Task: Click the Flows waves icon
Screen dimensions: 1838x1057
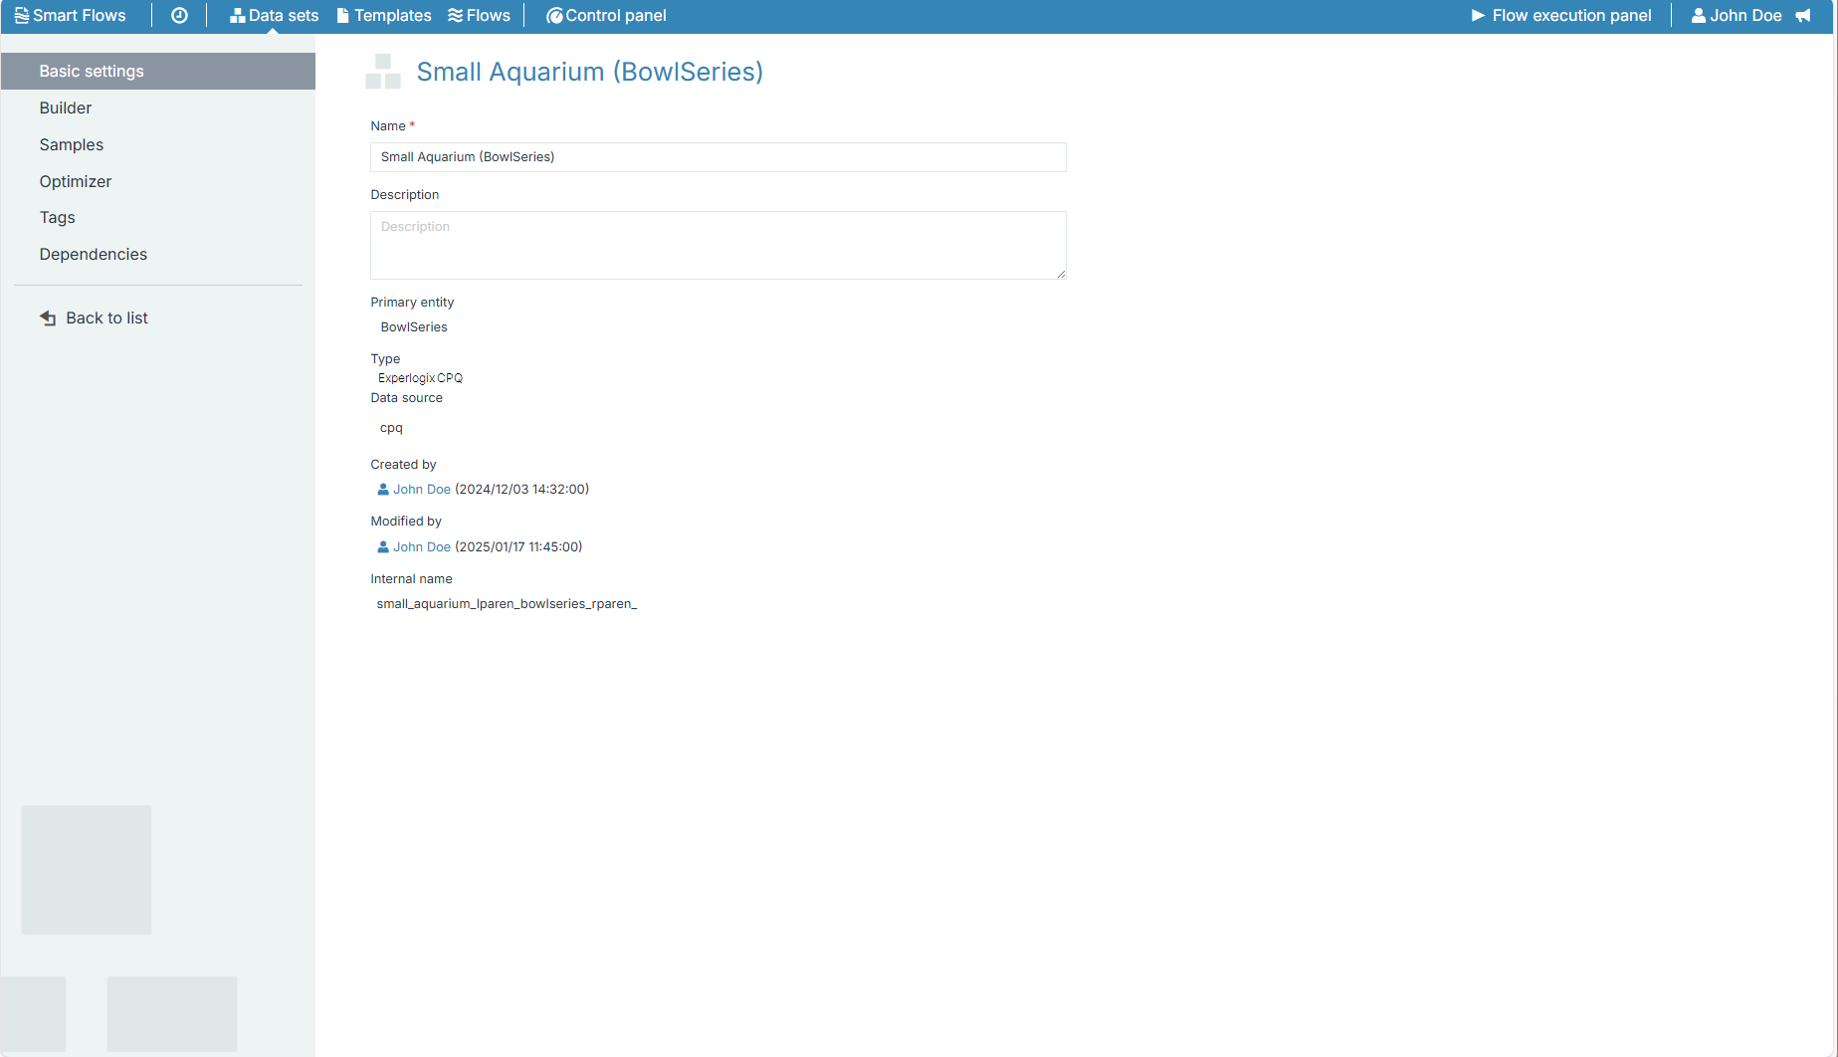Action: click(x=455, y=16)
